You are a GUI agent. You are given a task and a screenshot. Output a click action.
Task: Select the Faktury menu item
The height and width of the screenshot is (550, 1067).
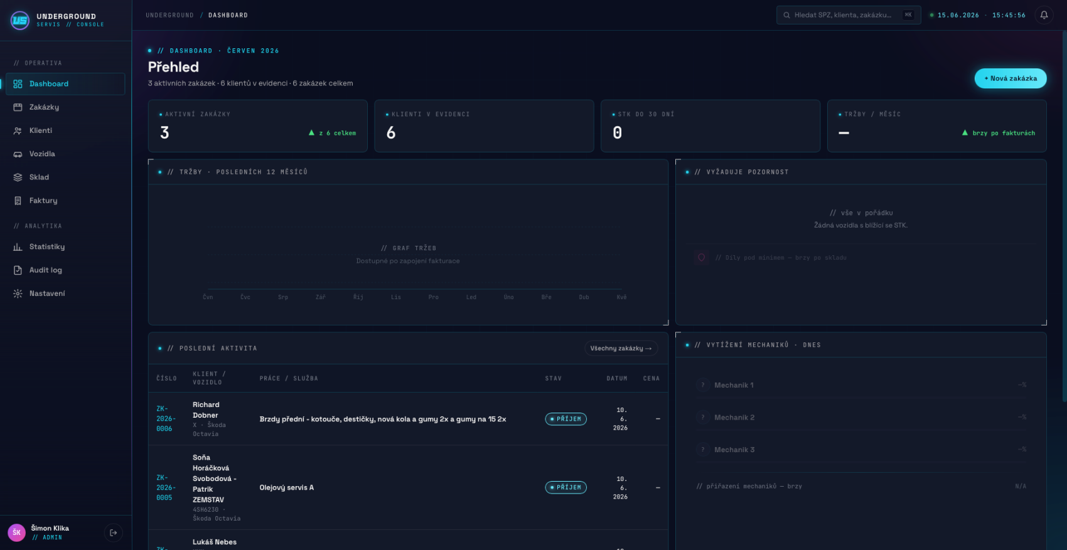coord(65,201)
